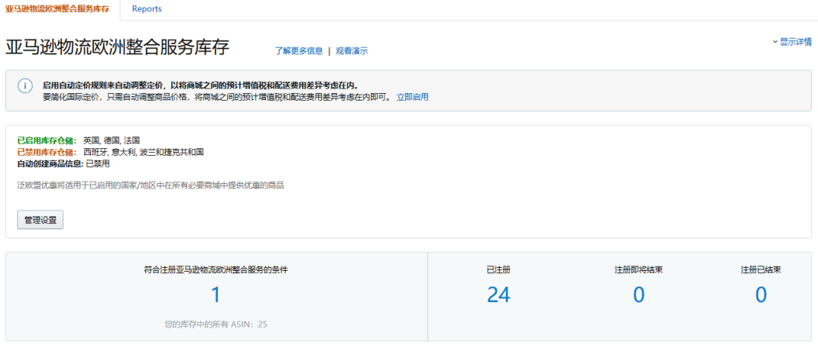Open the Reports tab

tap(147, 9)
